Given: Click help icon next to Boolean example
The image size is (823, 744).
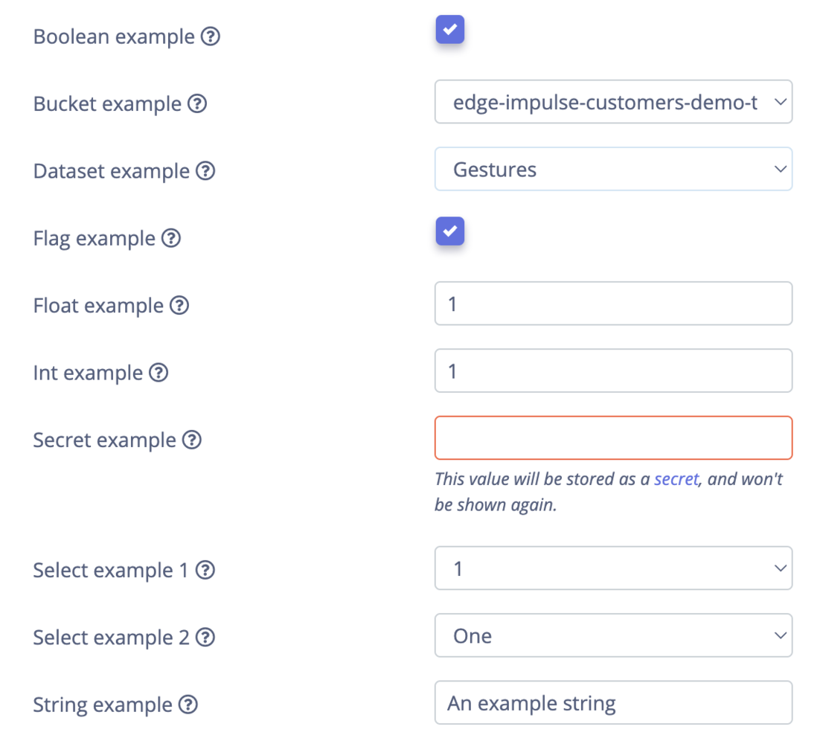Looking at the screenshot, I should pyautogui.click(x=211, y=36).
